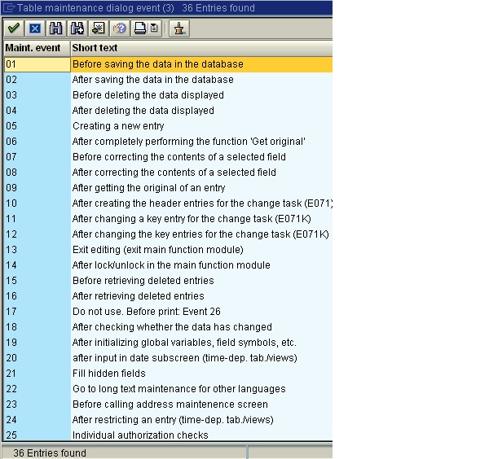Image resolution: width=489 pixels, height=459 pixels.
Task: Click event code 21
Action: 37,374
